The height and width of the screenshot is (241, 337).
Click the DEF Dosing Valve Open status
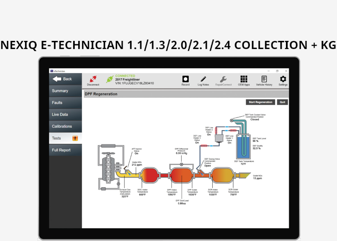tap(208, 166)
